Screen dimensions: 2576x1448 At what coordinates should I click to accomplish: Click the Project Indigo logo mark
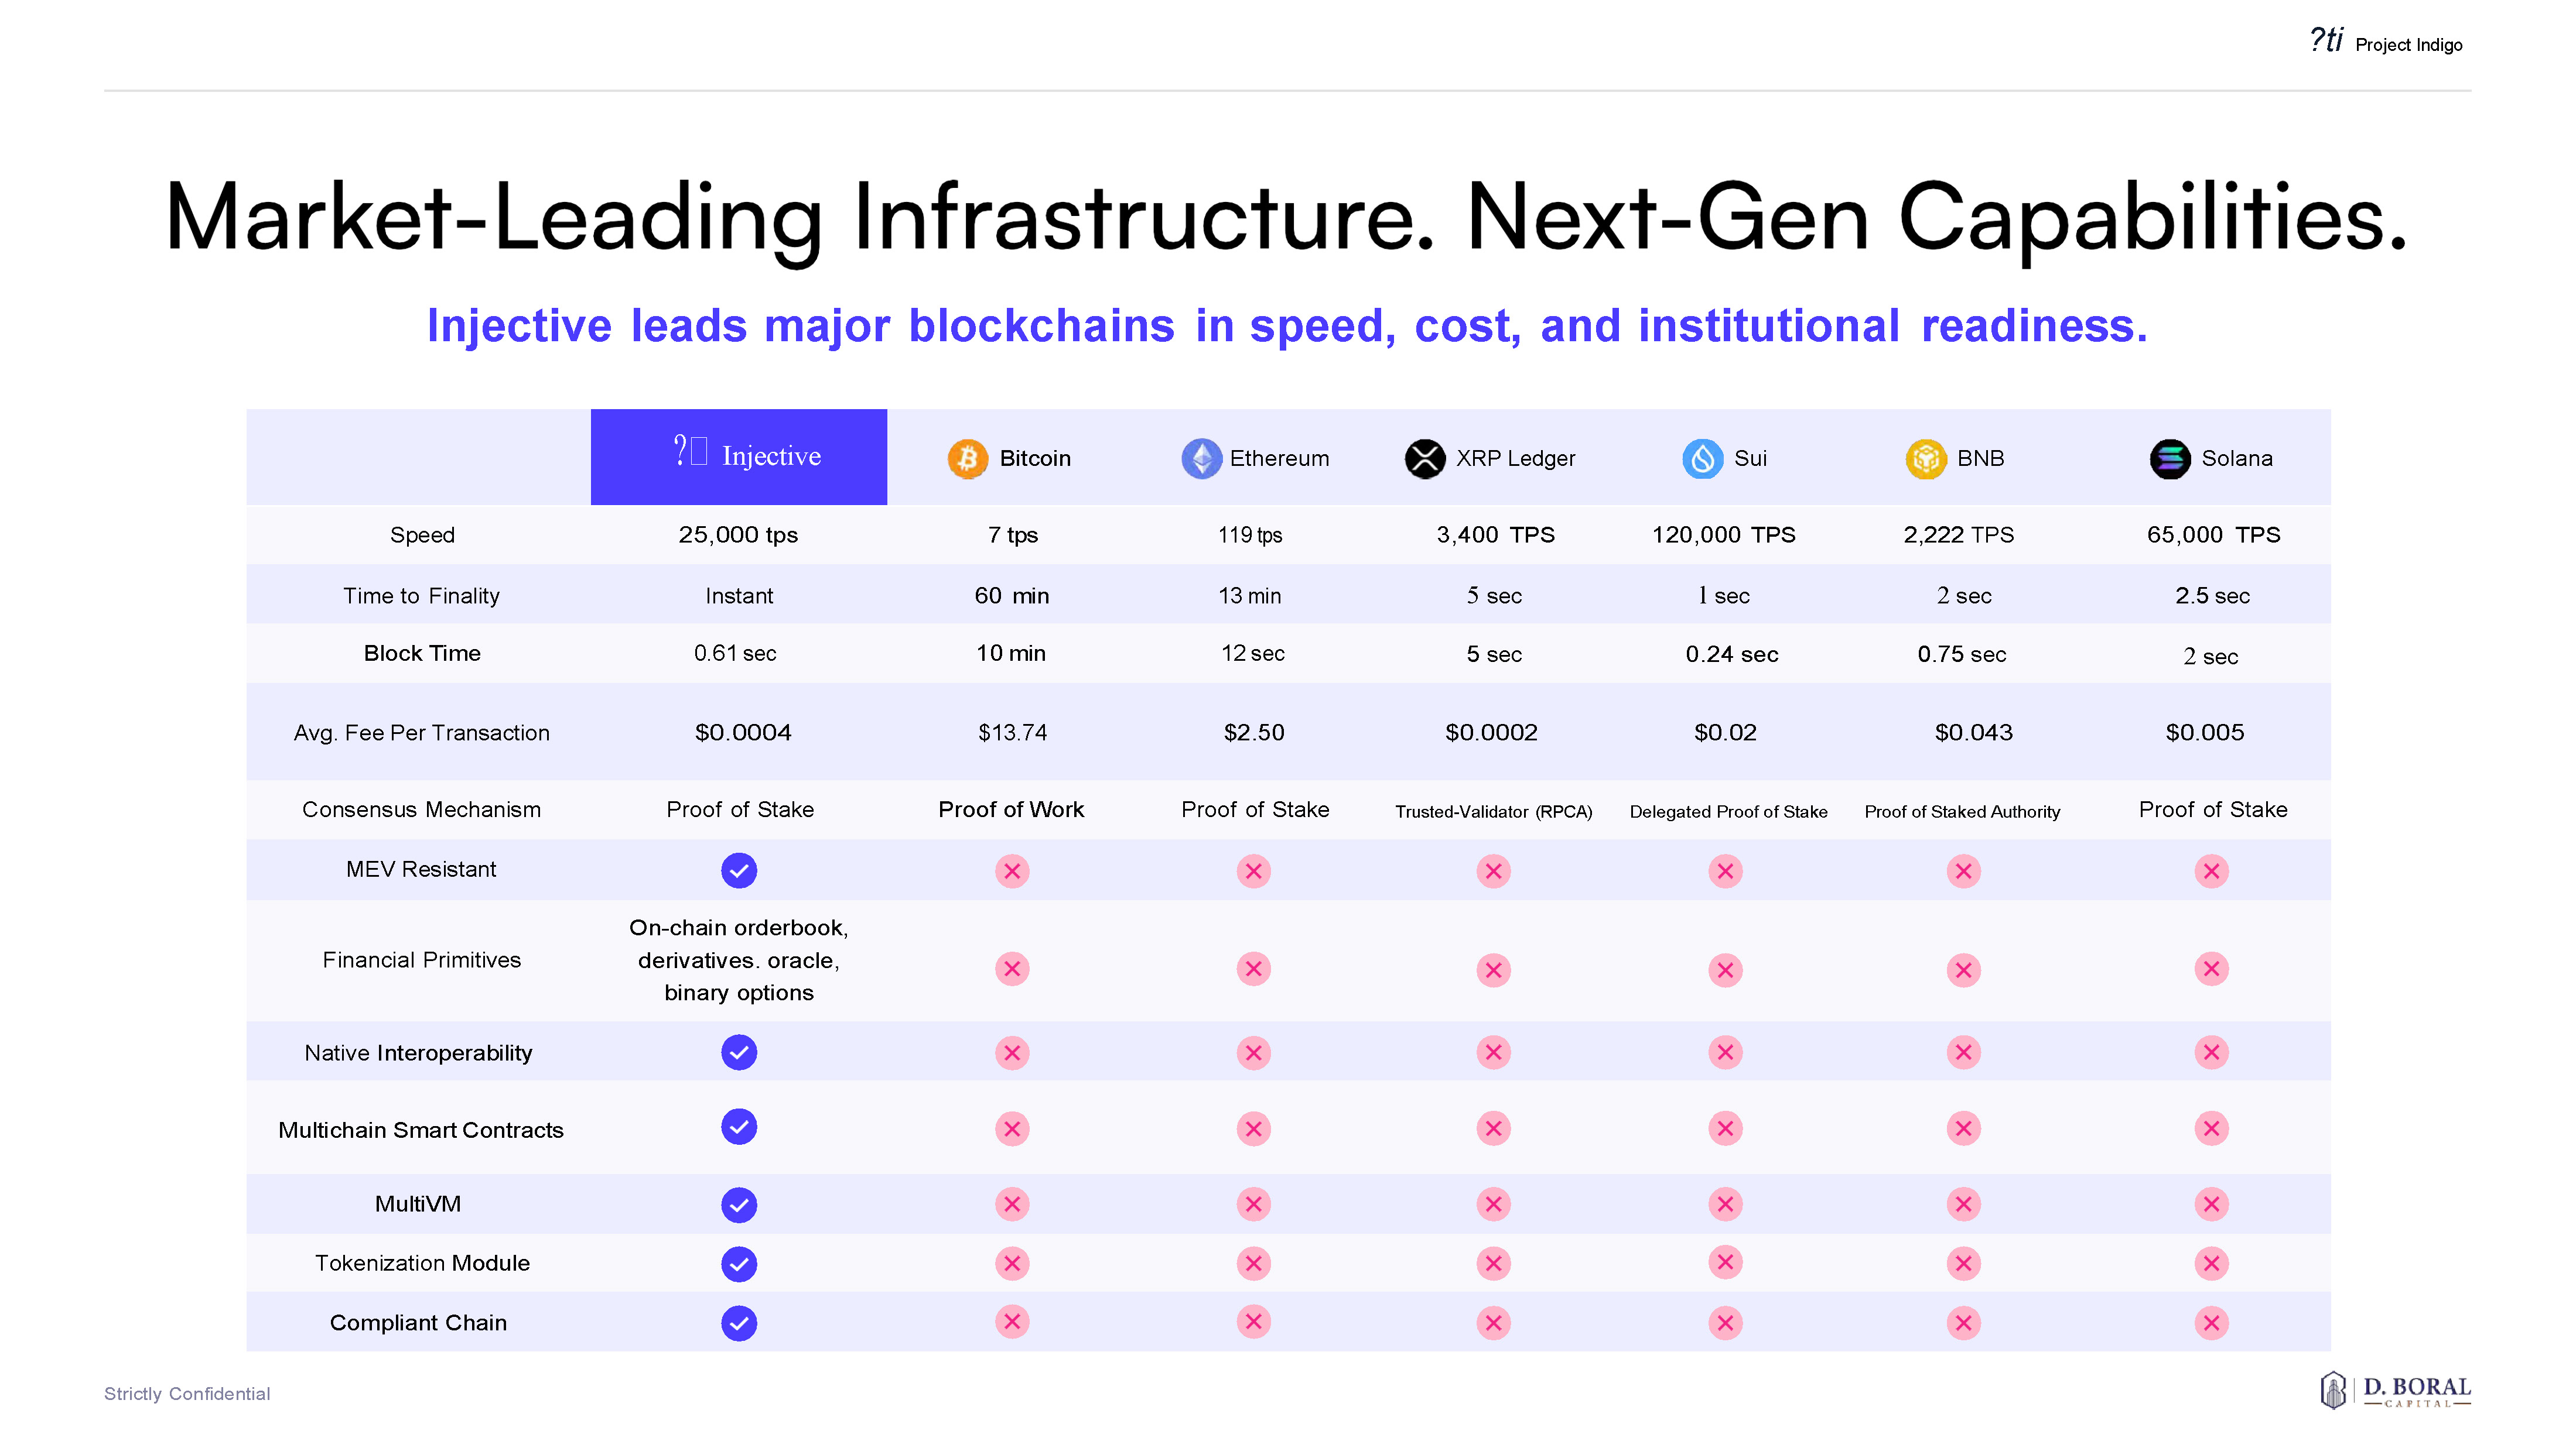point(2326,41)
